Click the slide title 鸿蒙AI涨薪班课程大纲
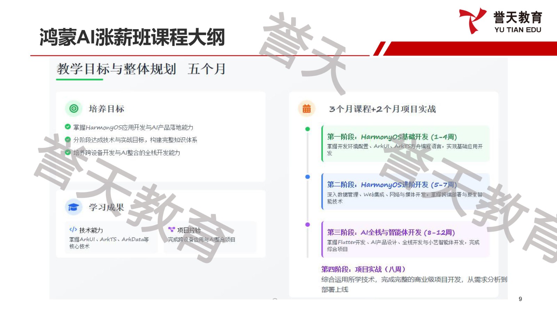This screenshot has height=313, width=557. point(132,37)
